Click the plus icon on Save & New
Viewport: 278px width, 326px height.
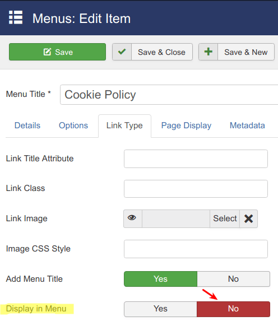(208, 52)
